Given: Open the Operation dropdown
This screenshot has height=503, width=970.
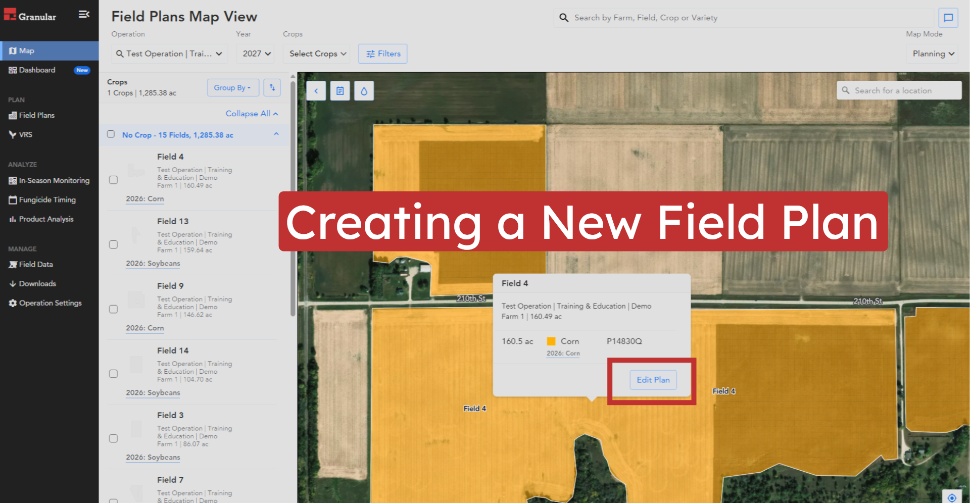Looking at the screenshot, I should click(x=169, y=54).
